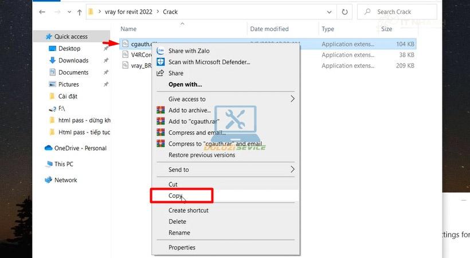Open the address bar history dropdown
This screenshot has height=258, width=470.
pos(329,12)
